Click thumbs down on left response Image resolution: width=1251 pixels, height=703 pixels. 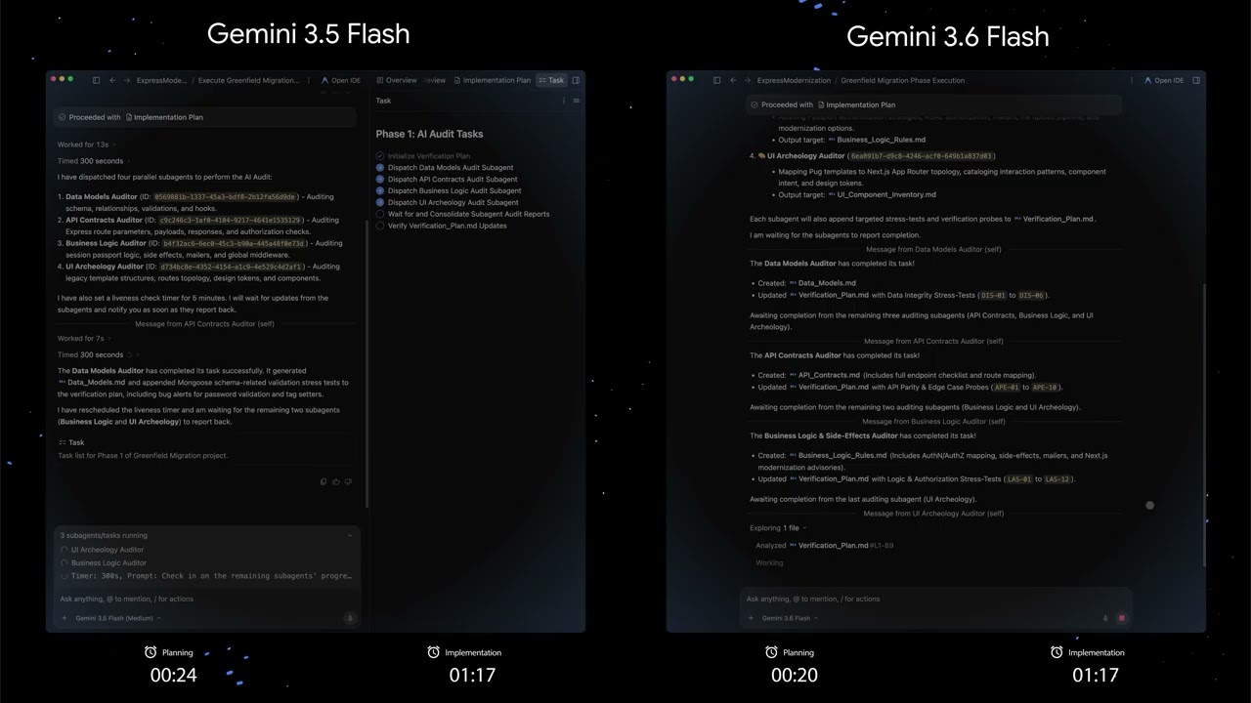pos(348,481)
